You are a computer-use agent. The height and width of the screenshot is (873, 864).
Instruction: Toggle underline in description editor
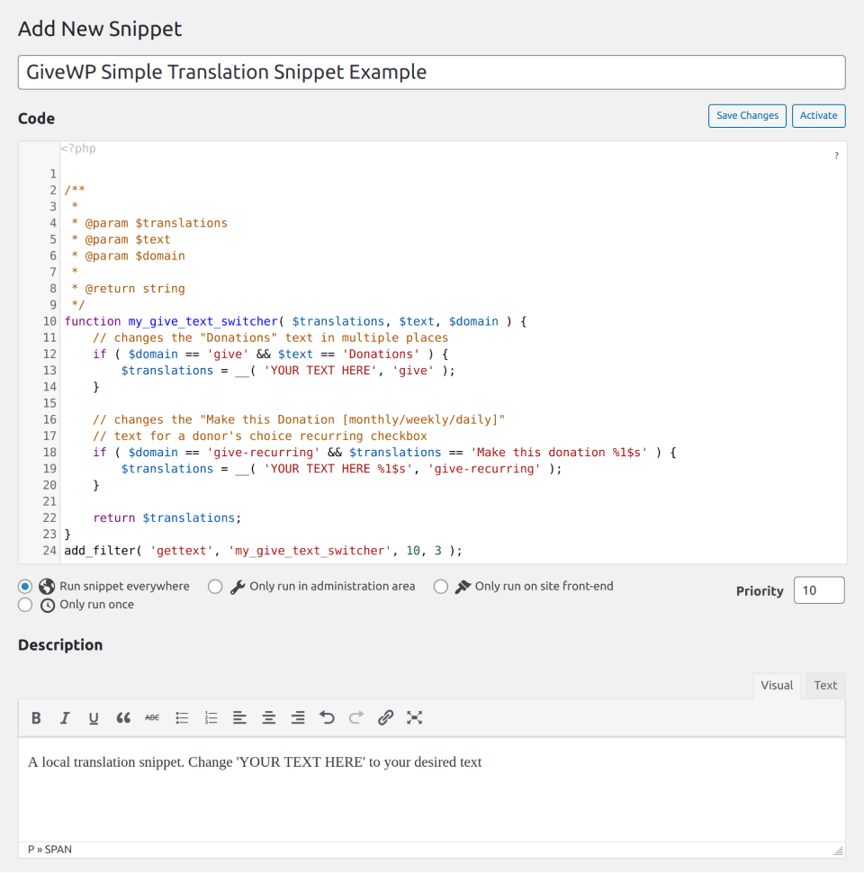94,717
